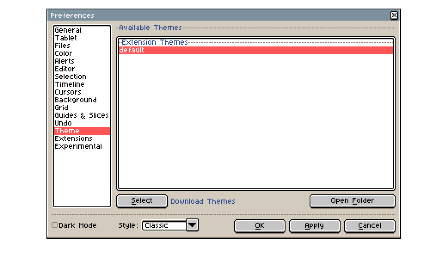The height and width of the screenshot is (258, 430).
Task: Go to Background preferences
Action: tap(82, 100)
